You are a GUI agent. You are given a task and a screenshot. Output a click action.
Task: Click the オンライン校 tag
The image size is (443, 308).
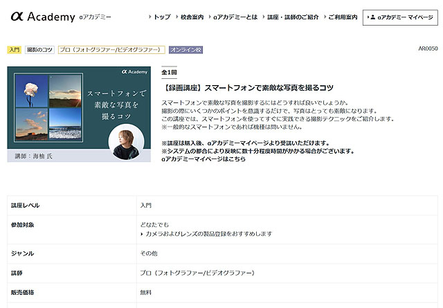[186, 50]
